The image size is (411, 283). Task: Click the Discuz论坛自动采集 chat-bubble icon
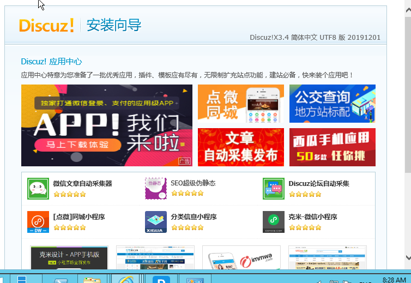[274, 189]
